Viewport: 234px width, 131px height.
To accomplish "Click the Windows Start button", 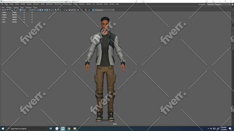I will [3, 129].
